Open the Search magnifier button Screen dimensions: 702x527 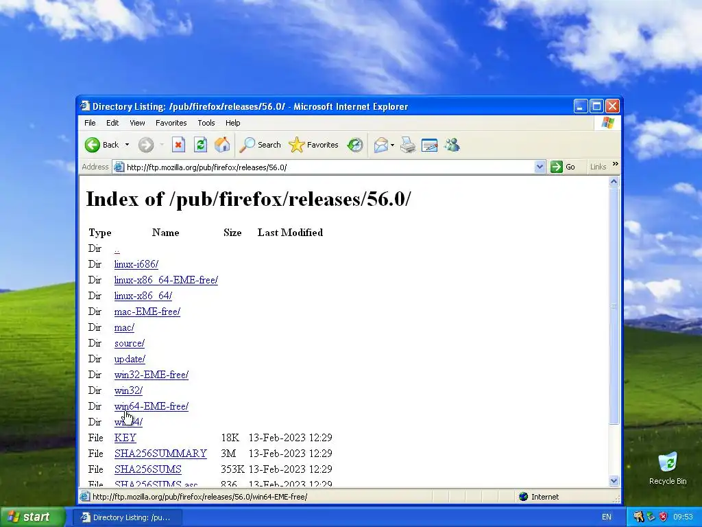[260, 145]
